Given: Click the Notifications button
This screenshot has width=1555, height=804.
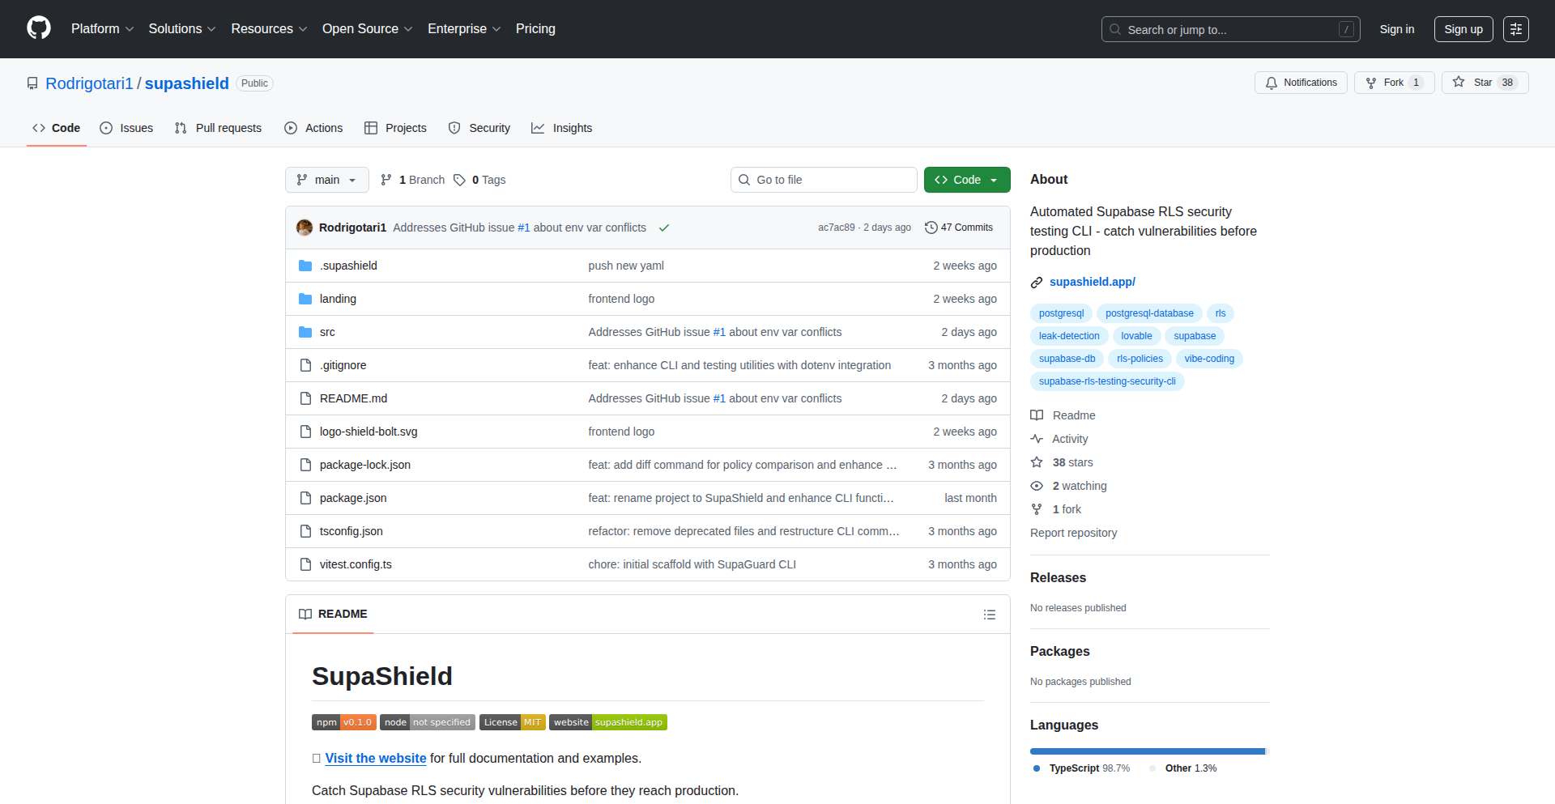Looking at the screenshot, I should click(1301, 83).
